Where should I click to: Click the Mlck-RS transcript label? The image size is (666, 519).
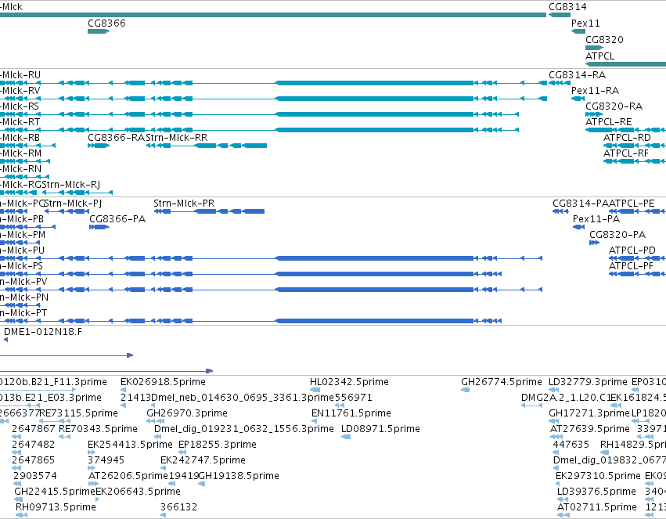point(20,106)
